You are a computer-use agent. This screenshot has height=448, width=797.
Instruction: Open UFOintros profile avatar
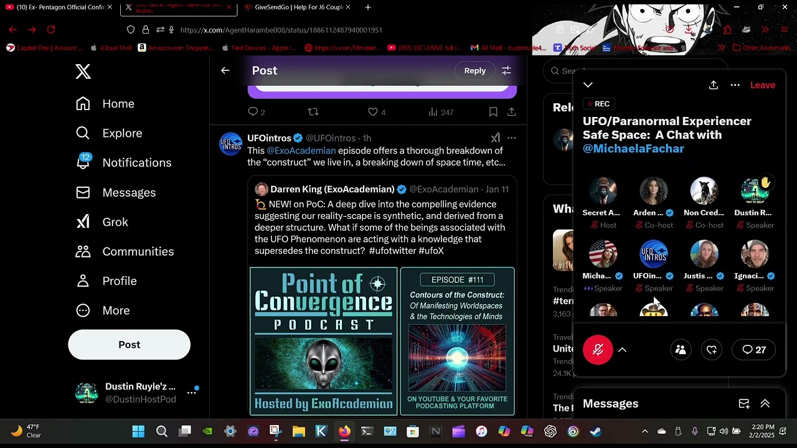pyautogui.click(x=231, y=144)
